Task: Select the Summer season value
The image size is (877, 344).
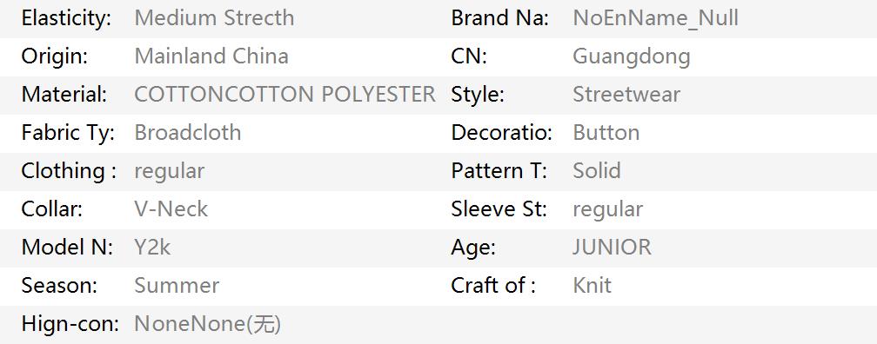Action: click(x=177, y=285)
